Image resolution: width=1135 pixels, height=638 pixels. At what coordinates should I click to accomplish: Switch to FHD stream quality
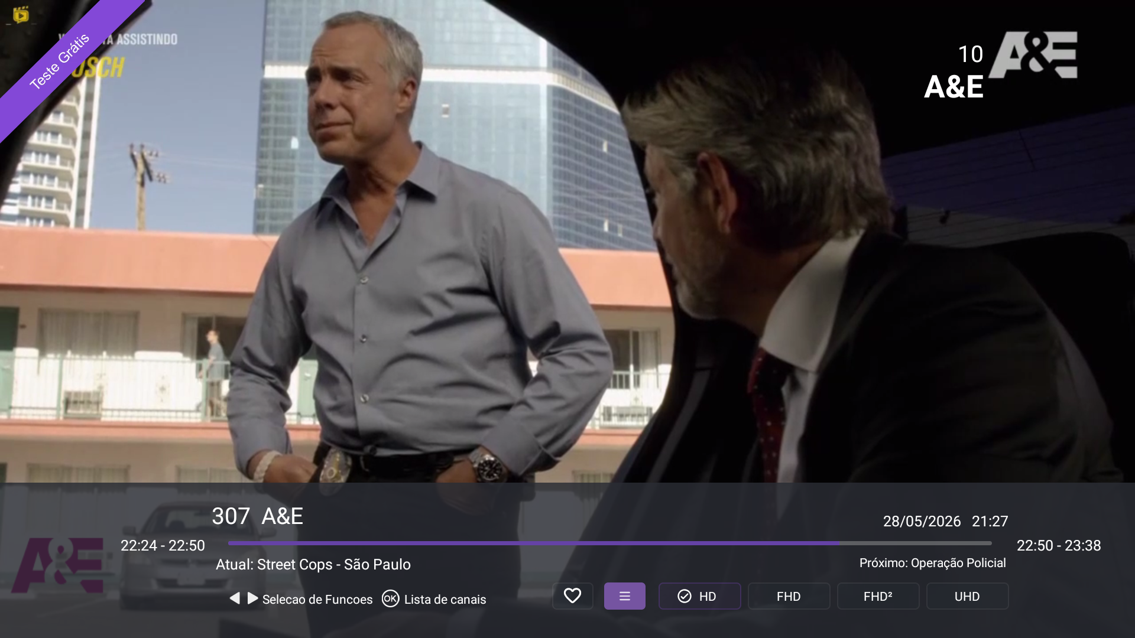789,596
